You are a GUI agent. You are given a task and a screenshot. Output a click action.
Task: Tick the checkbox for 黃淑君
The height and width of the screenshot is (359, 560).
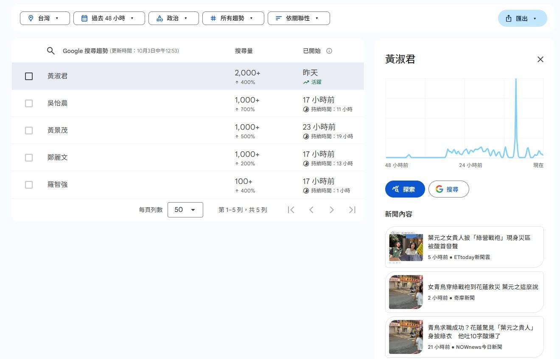(x=29, y=76)
